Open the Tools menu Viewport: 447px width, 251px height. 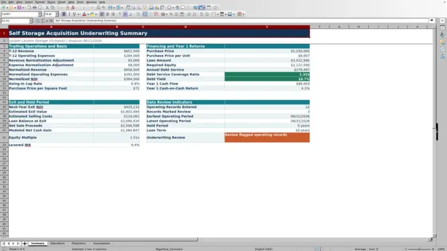pyautogui.click(x=80, y=2)
